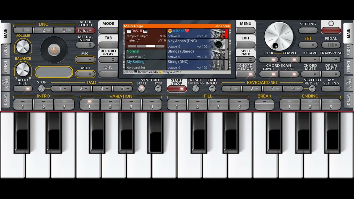Click the TEMPO button
This screenshot has width=354, height=199.
pos(290,59)
